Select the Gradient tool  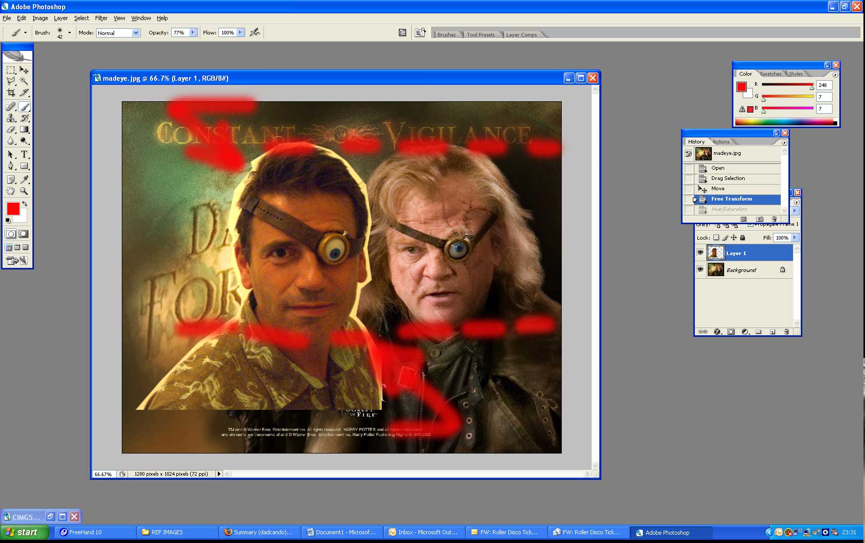[x=24, y=130]
